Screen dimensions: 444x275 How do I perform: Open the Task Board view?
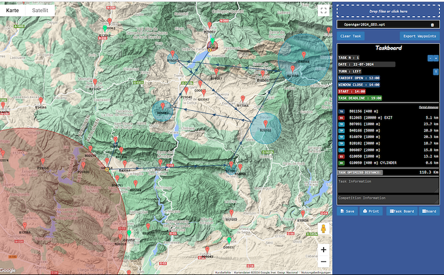pos(402,211)
